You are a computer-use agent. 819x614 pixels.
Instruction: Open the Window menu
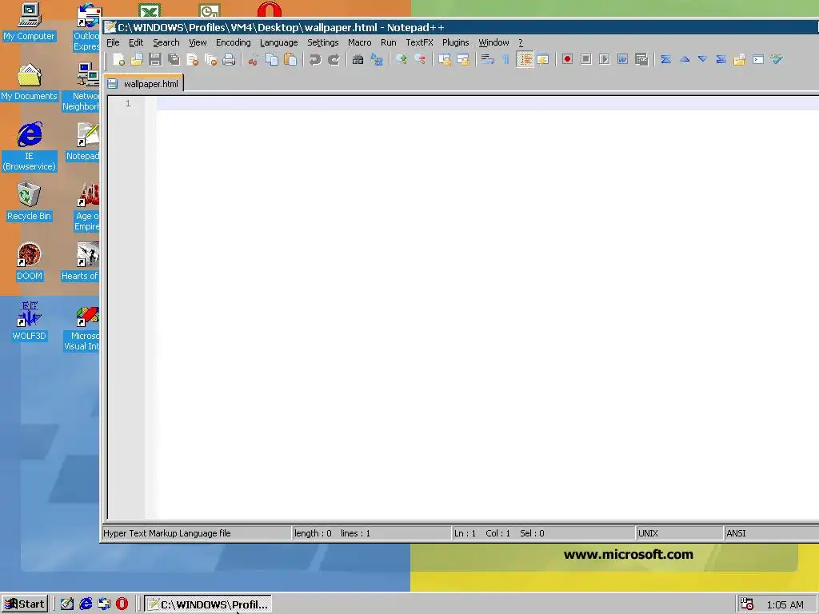pyautogui.click(x=493, y=43)
